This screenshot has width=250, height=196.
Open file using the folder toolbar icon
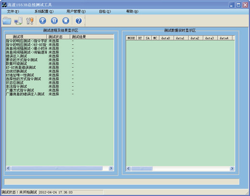(x=7, y=21)
